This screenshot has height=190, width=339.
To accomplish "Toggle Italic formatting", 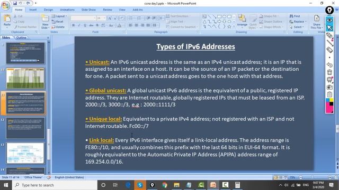I will 79,25.
